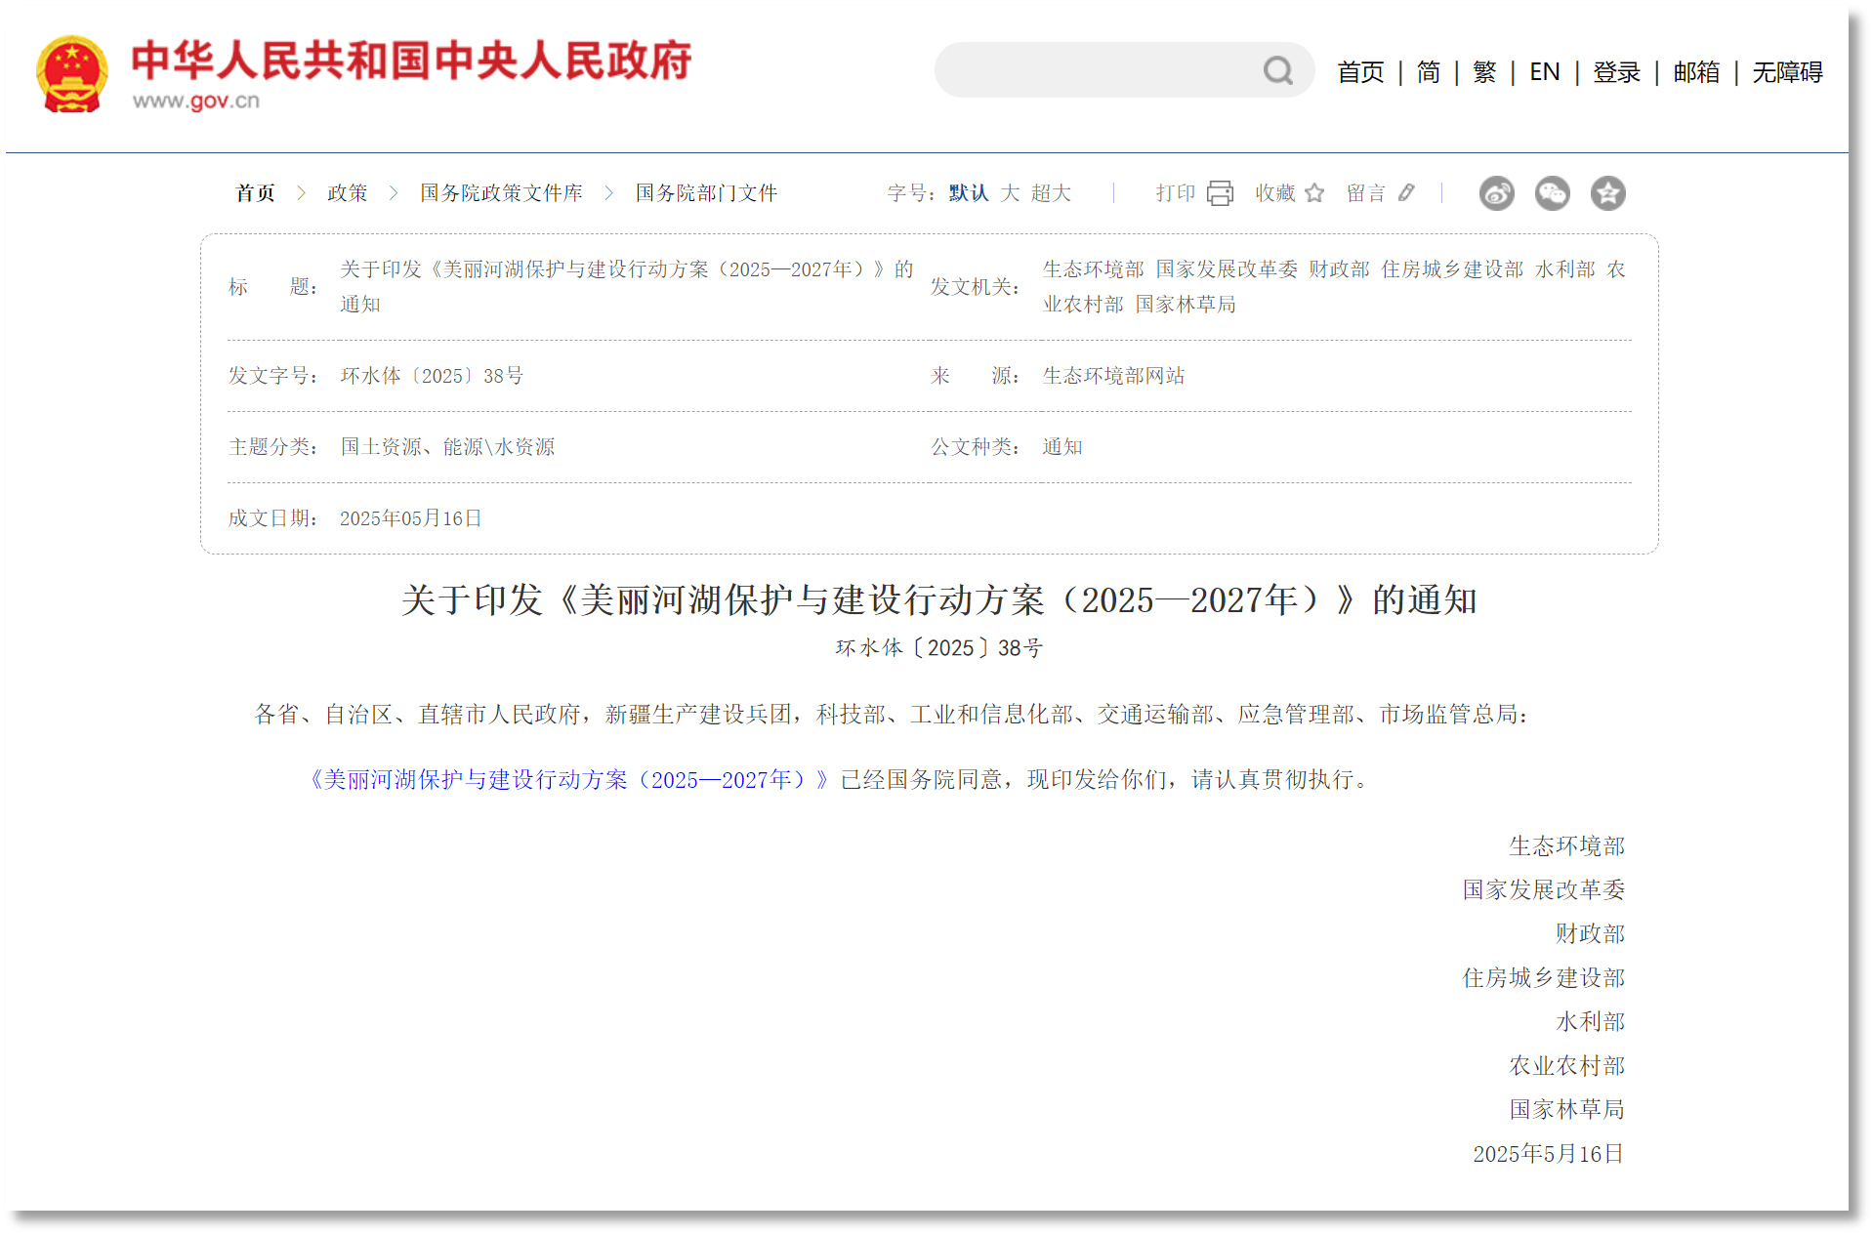This screenshot has width=1873, height=1235.
Task: Click the search magnifier icon
Action: (x=1277, y=70)
